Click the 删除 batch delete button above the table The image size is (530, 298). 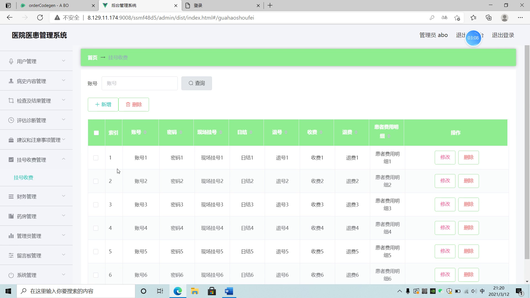coord(134,105)
